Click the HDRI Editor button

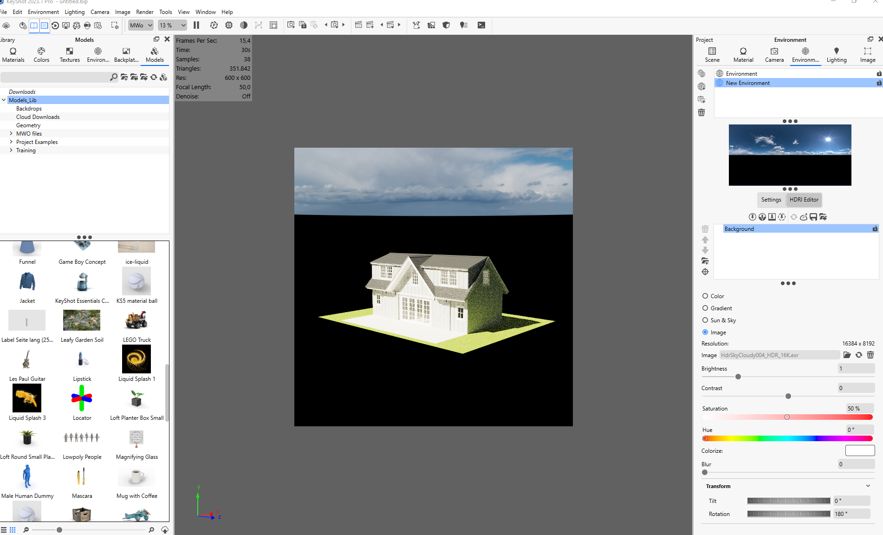tap(804, 200)
